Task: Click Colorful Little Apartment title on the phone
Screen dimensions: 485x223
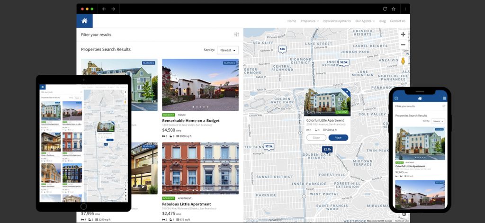Action: [x=410, y=166]
